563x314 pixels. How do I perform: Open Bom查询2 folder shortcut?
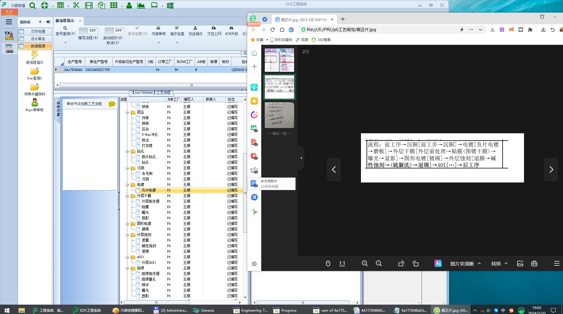(35, 74)
